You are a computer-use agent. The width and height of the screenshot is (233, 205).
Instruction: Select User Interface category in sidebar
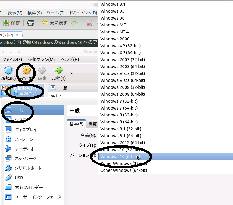34,197
